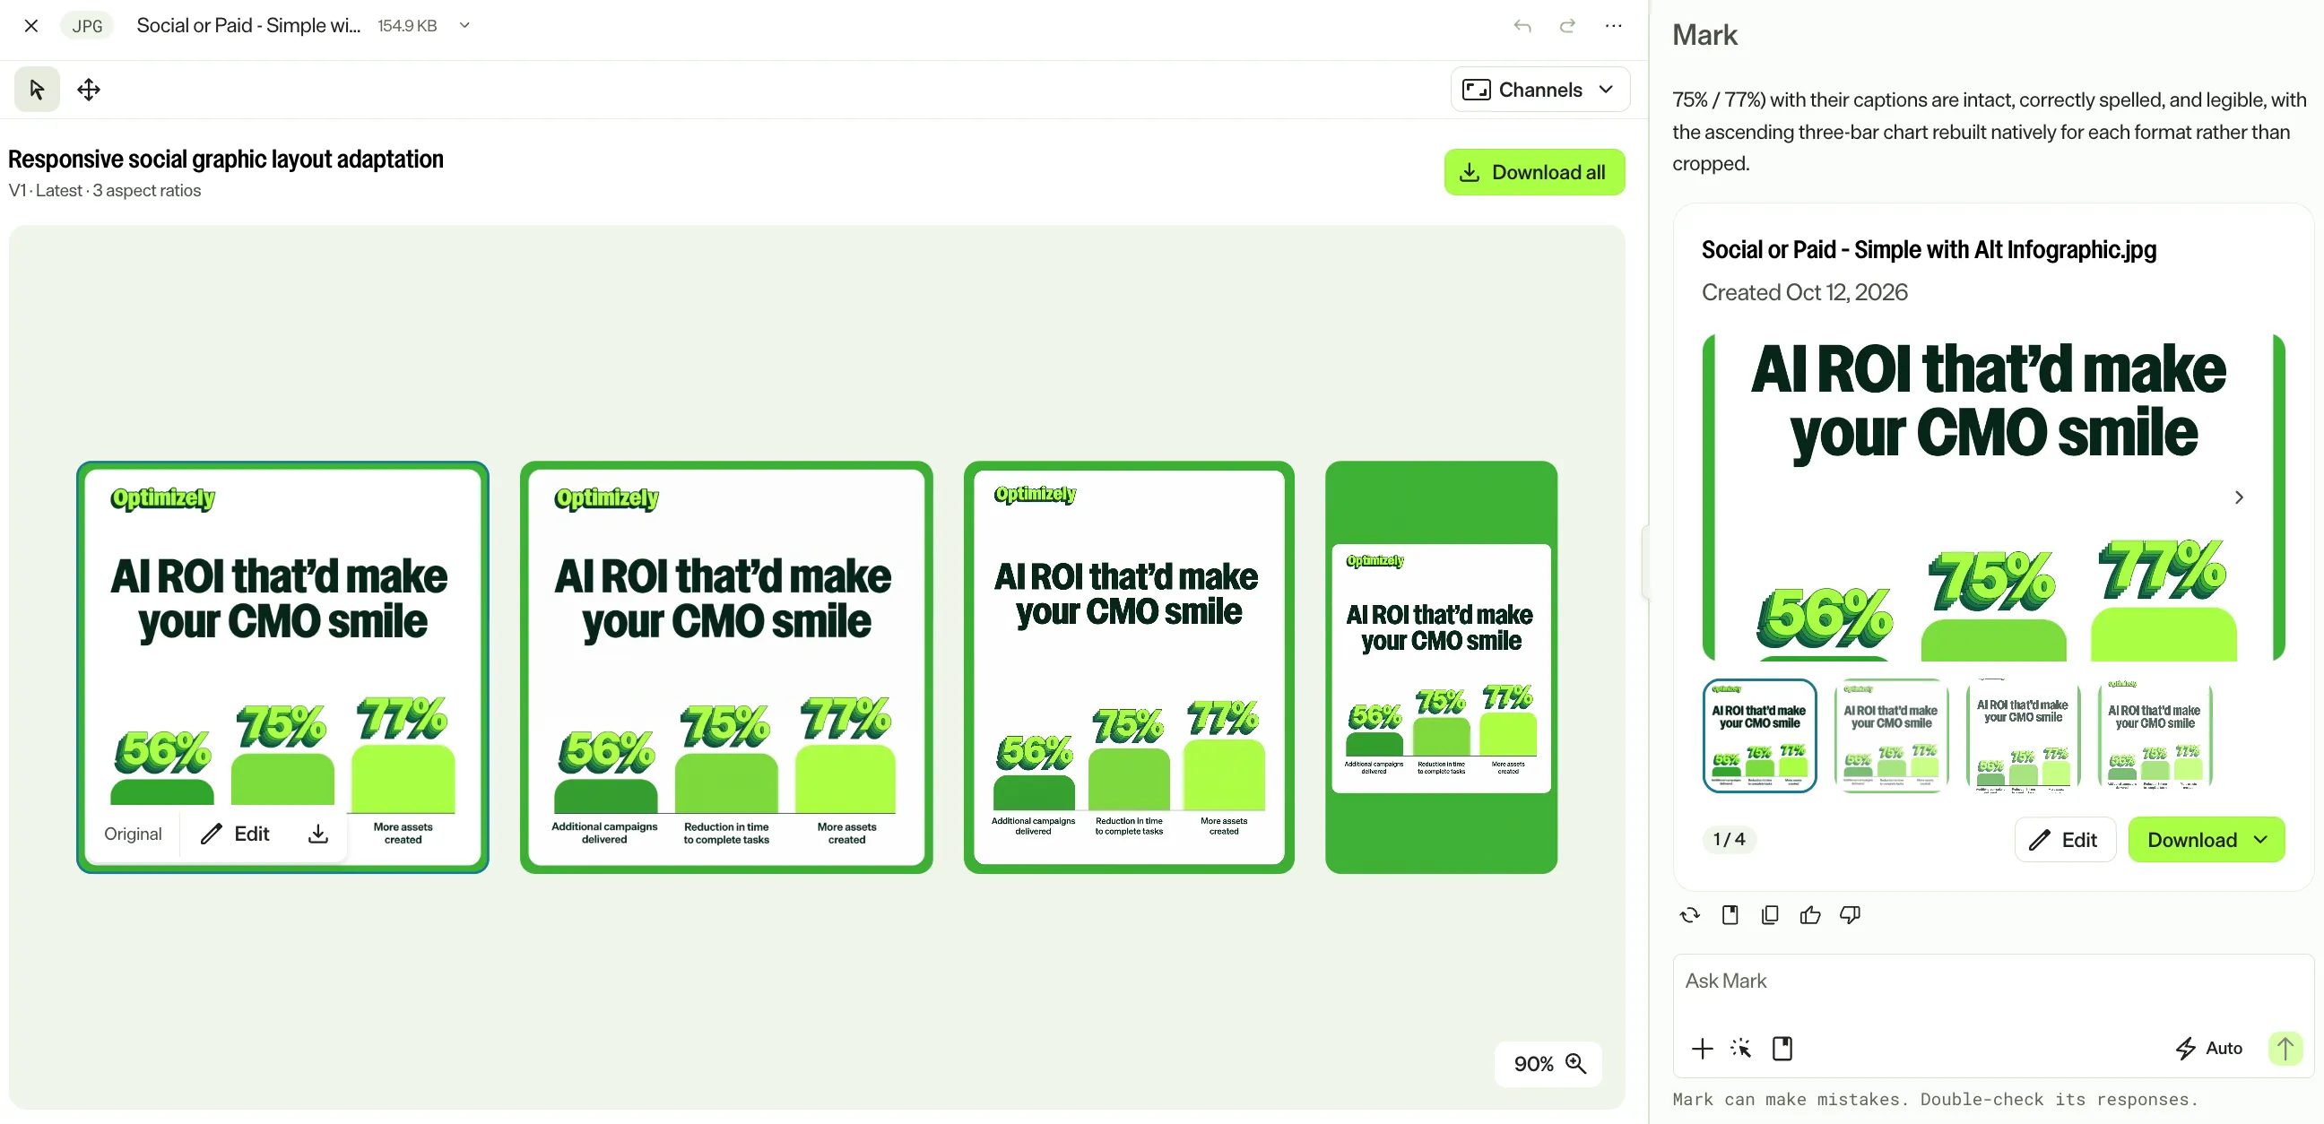Download the Original graphic via arrow icon
Image resolution: width=2324 pixels, height=1124 pixels.
pos(317,834)
